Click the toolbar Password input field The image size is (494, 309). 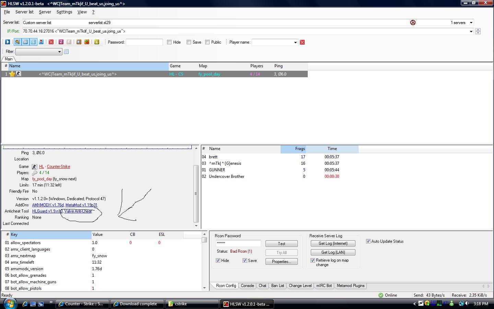[144, 42]
